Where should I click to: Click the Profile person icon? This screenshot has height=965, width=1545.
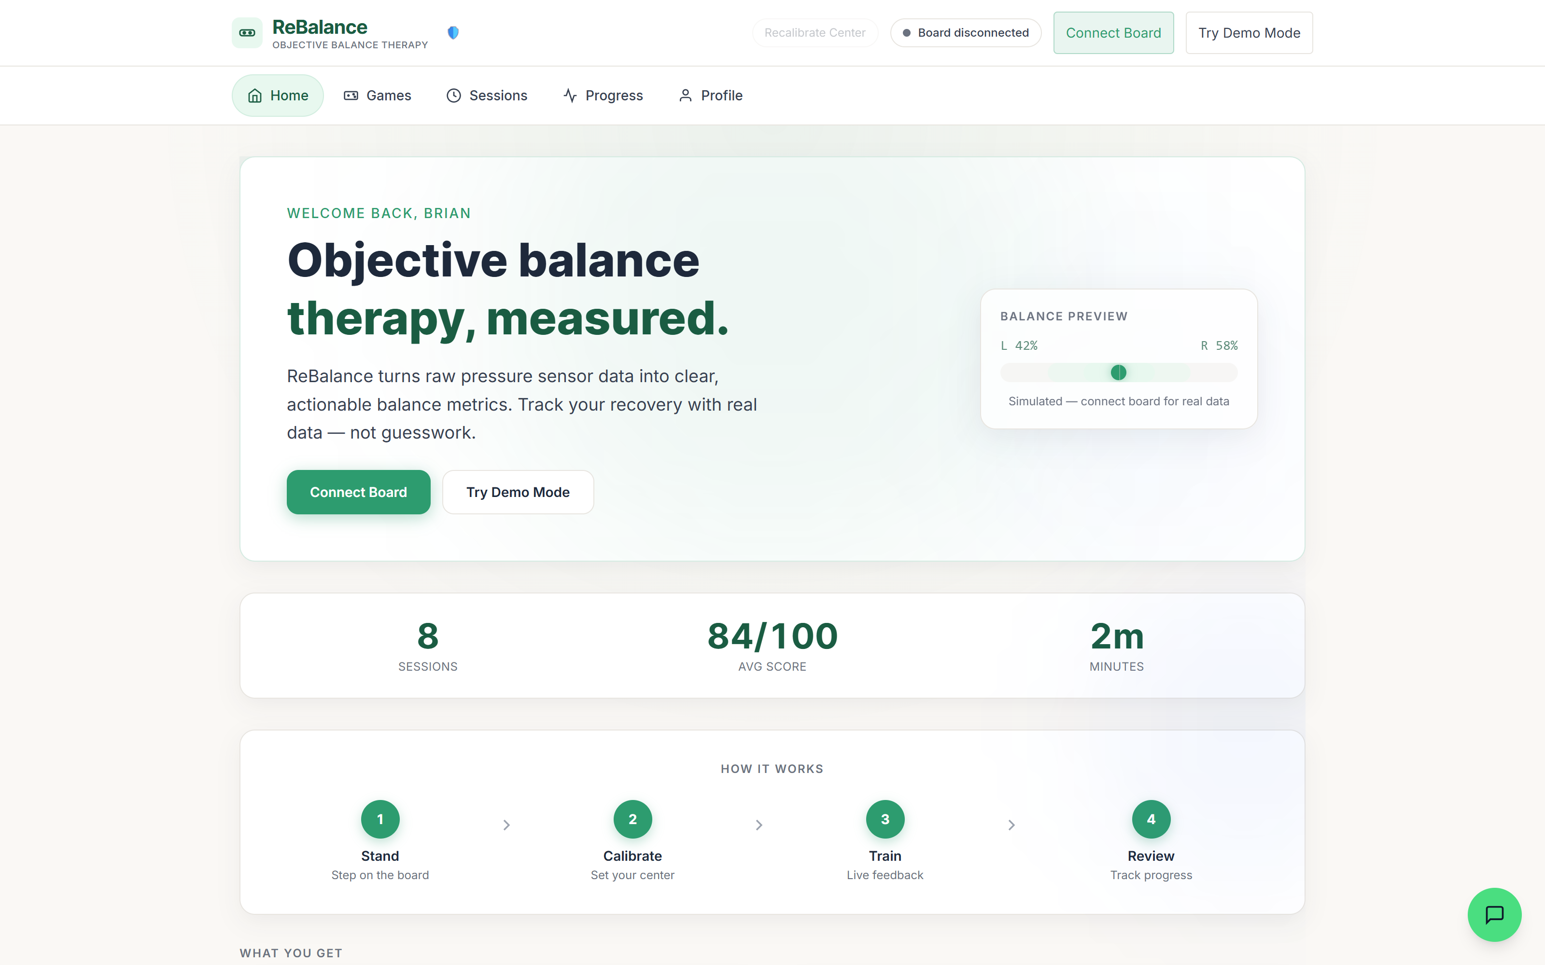686,96
